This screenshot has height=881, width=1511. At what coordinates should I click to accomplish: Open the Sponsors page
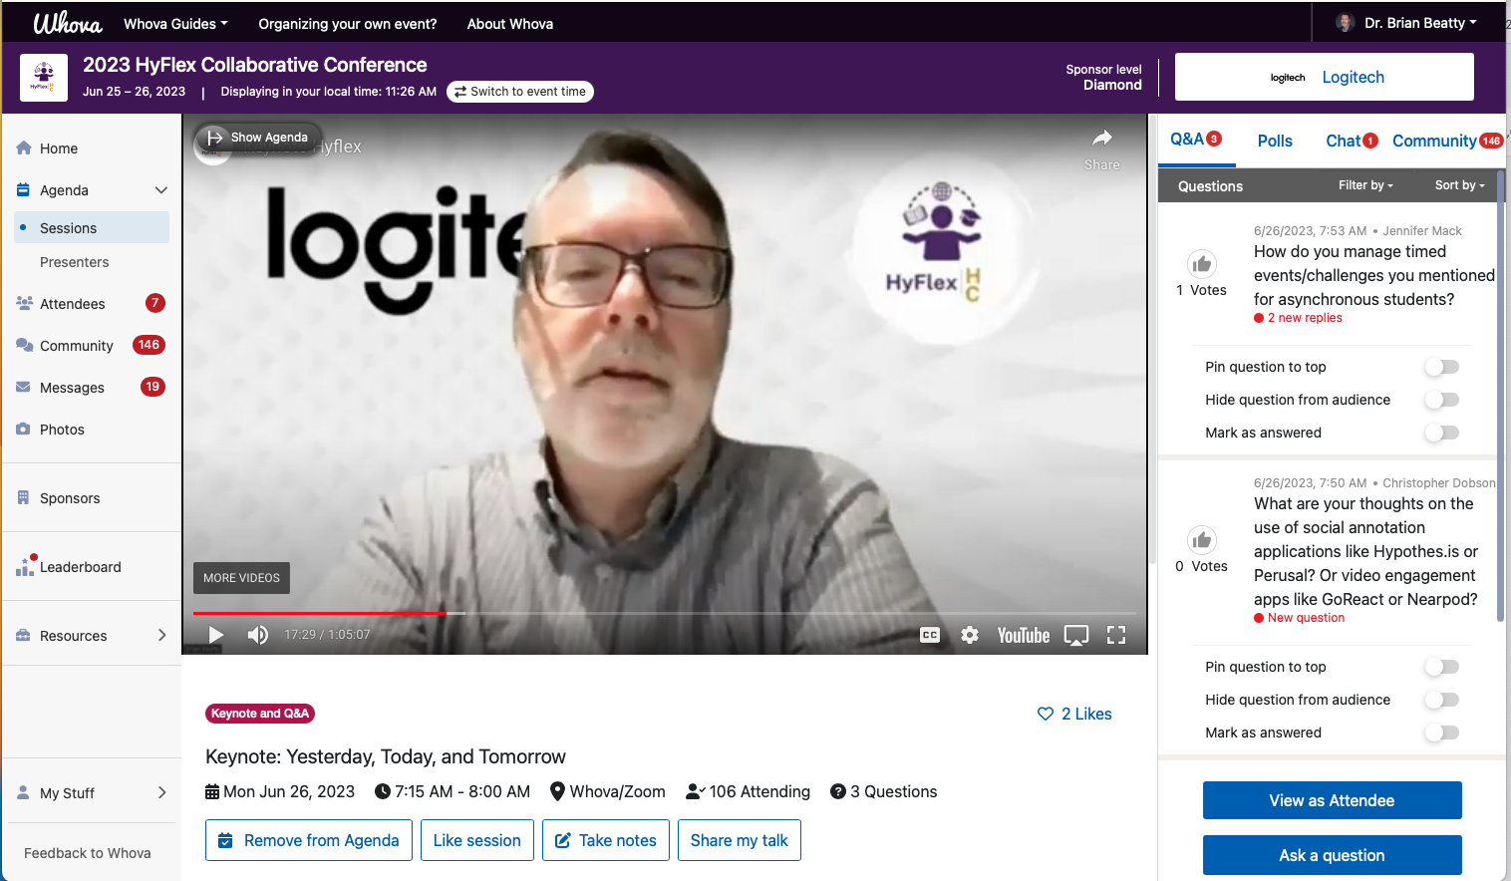pos(70,497)
